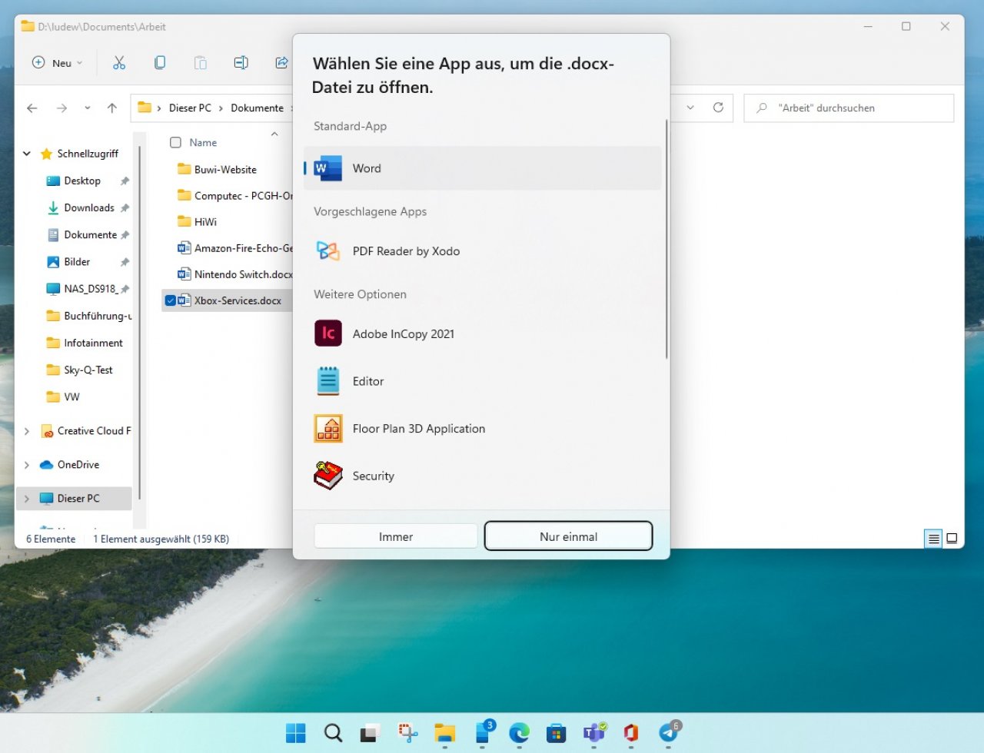Viewport: 984px width, 753px height.
Task: Click the Paste icon in Explorer toolbar
Action: click(201, 63)
